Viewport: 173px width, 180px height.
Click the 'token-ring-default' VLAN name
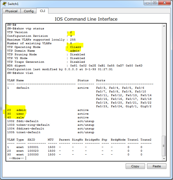point(33,125)
